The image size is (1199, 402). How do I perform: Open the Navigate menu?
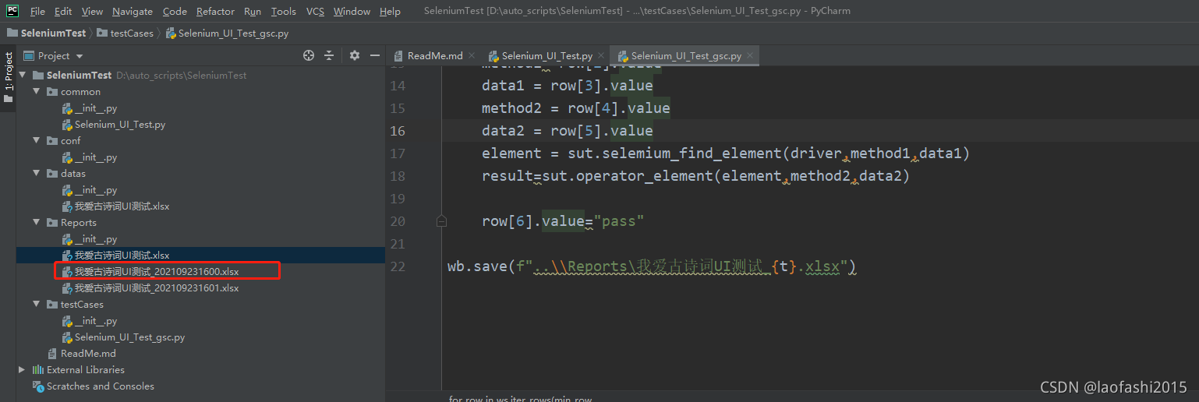133,12
